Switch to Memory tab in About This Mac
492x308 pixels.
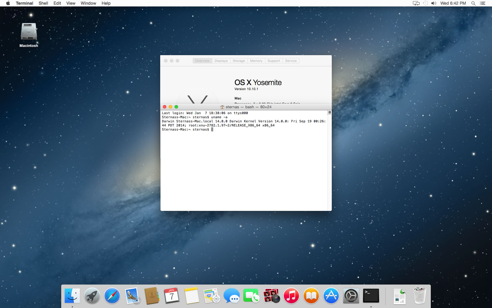(x=256, y=61)
